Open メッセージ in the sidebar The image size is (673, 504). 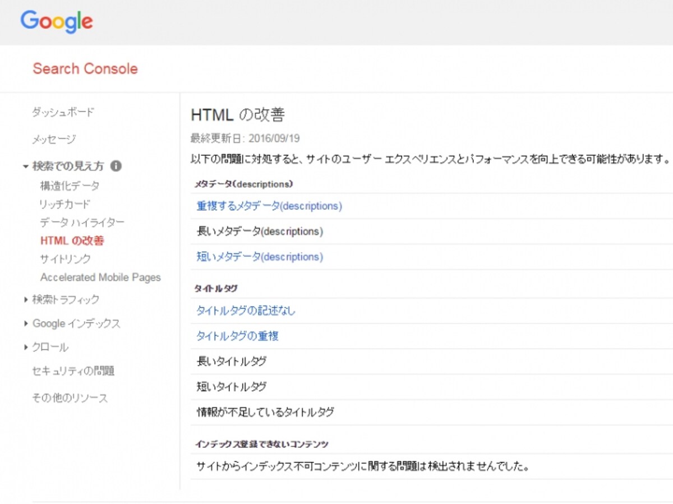(x=54, y=139)
